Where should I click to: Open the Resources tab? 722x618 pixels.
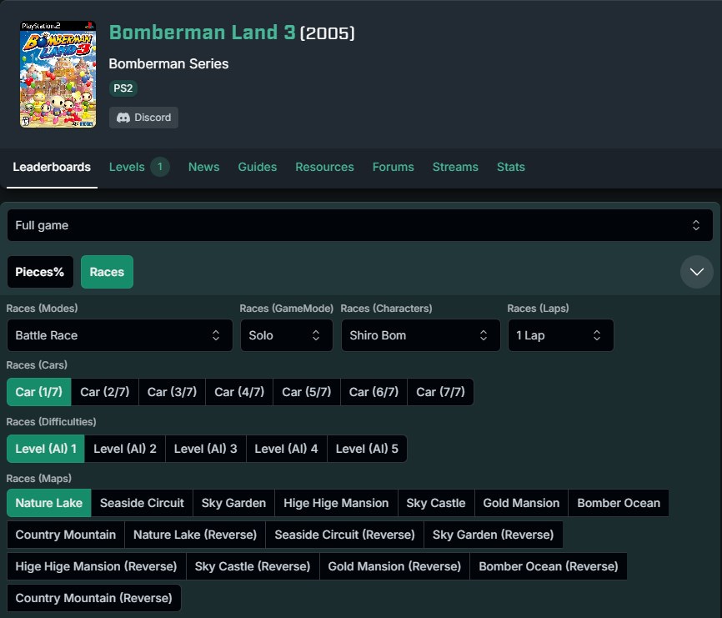[x=324, y=167]
